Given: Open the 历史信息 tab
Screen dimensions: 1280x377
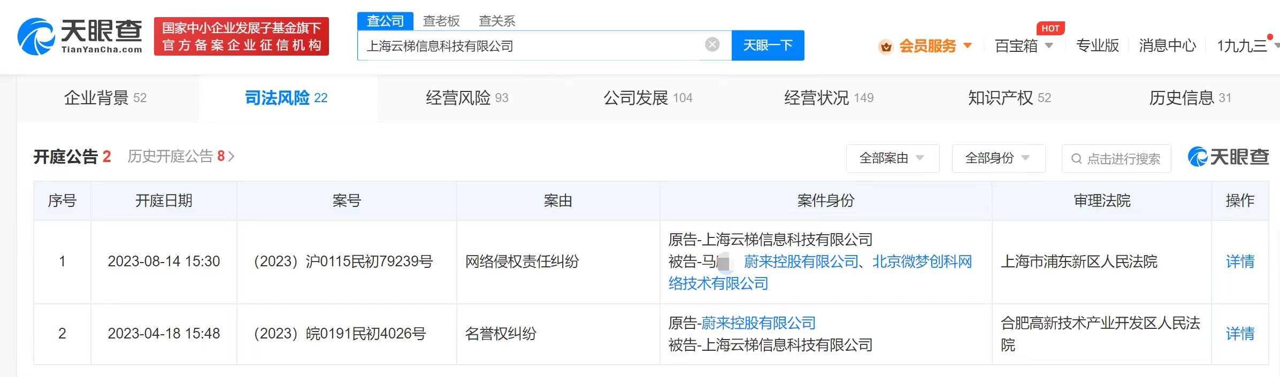Looking at the screenshot, I should pos(1190,98).
